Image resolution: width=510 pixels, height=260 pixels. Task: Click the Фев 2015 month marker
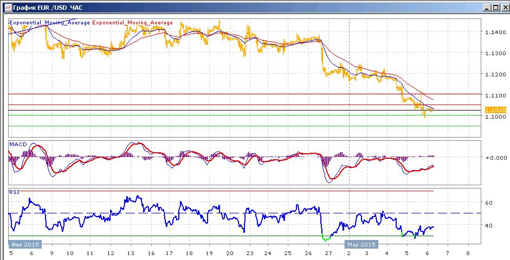25,244
